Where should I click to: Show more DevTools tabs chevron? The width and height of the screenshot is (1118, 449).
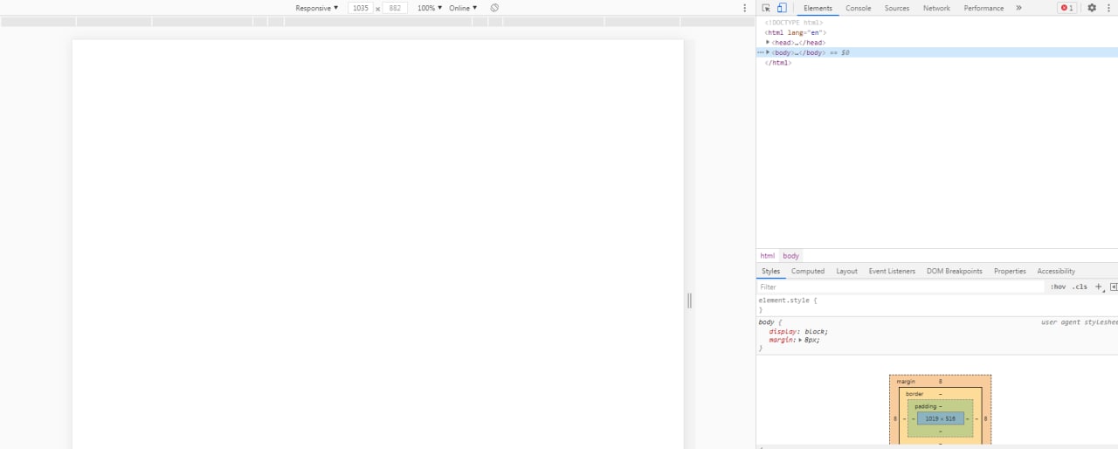coord(1018,8)
